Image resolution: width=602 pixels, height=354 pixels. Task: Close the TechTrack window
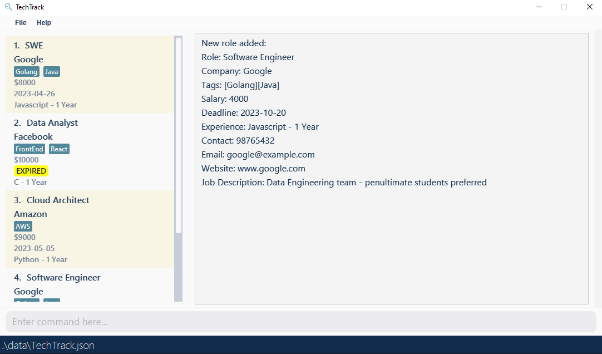590,7
